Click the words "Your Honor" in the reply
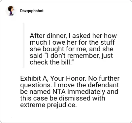This screenshot has height=123, width=132. click(x=68, y=79)
